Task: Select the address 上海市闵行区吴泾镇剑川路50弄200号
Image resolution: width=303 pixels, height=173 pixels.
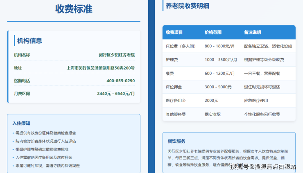Action: click(x=101, y=68)
